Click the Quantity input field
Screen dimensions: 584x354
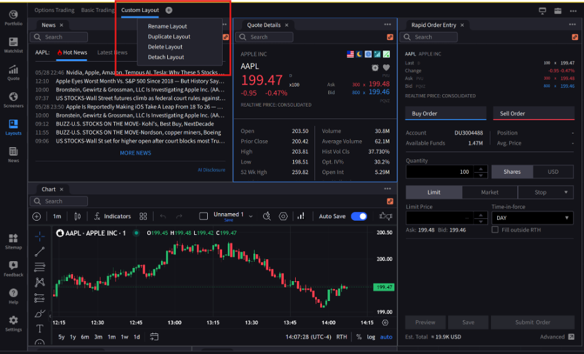(440, 172)
